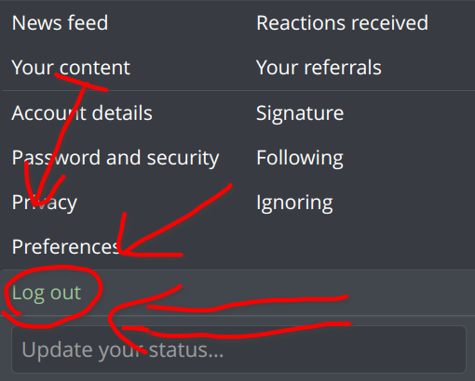This screenshot has width=475, height=381.
Task: Click the Following menu item
Action: point(300,158)
